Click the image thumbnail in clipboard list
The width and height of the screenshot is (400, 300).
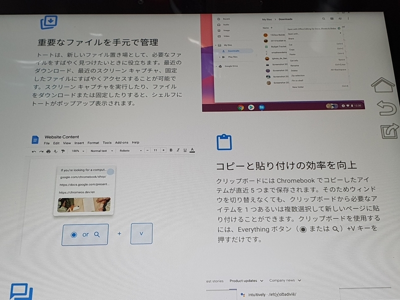coord(84,204)
